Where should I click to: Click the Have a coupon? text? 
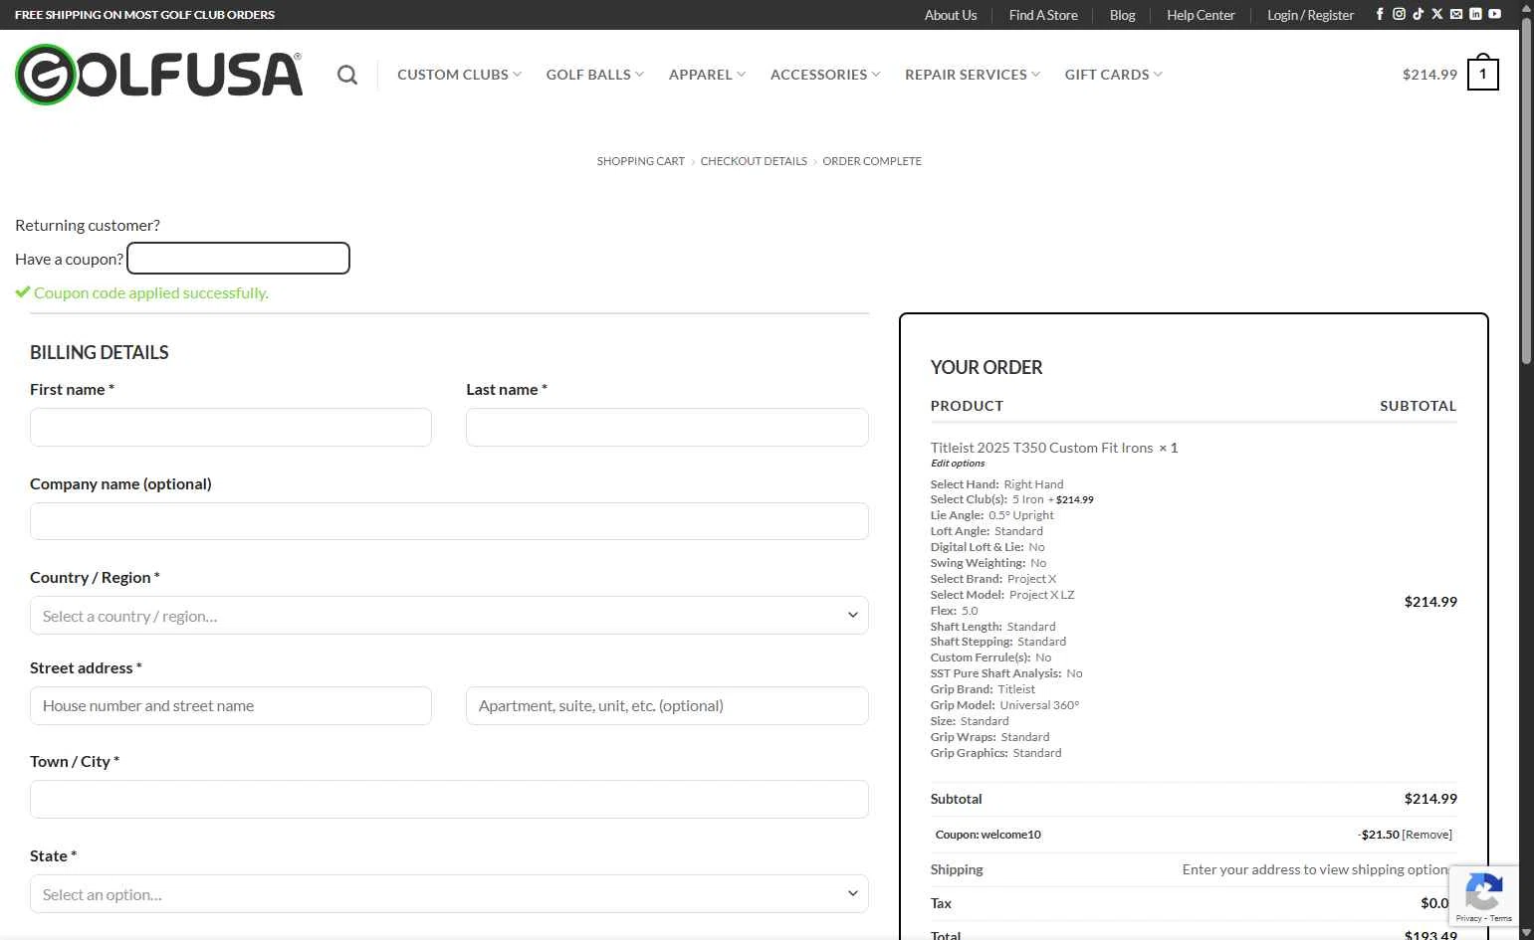tap(69, 259)
